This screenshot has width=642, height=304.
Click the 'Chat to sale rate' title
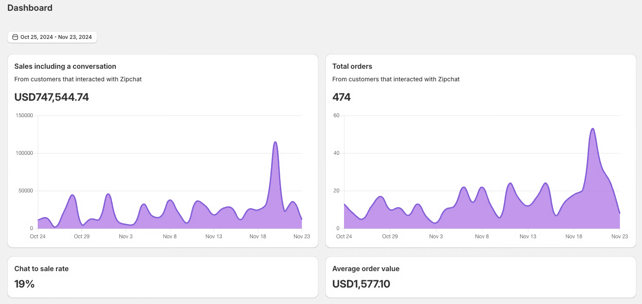41,269
